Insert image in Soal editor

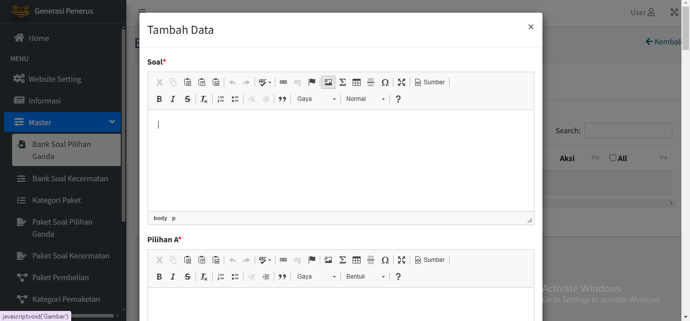[x=328, y=82]
